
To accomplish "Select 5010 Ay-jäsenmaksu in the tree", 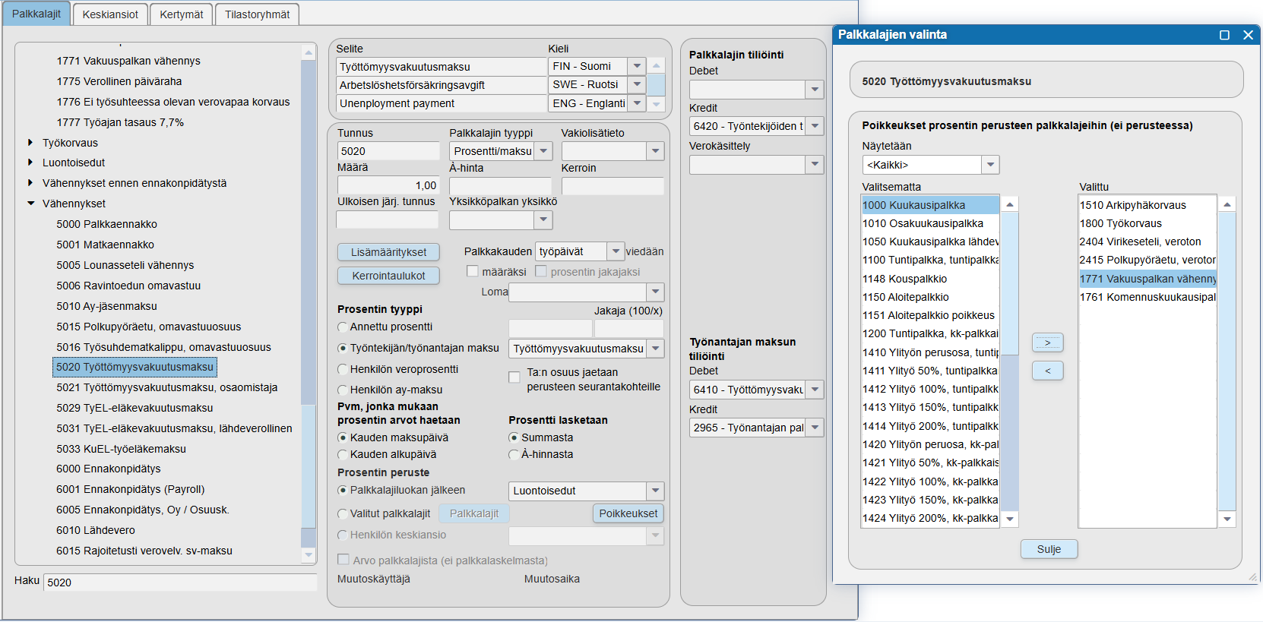I will click(x=106, y=306).
